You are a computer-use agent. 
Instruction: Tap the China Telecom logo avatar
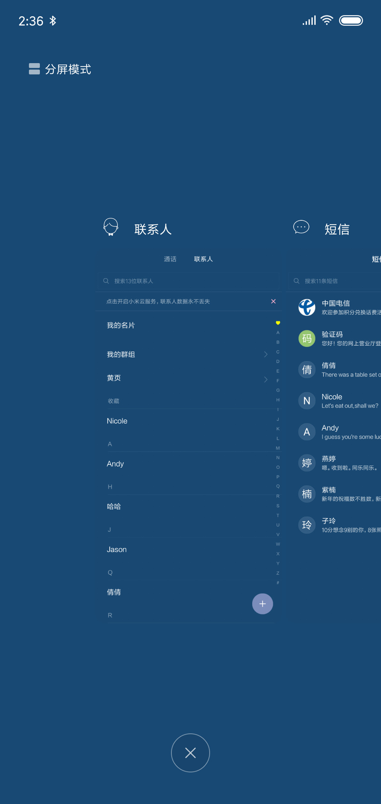307,307
